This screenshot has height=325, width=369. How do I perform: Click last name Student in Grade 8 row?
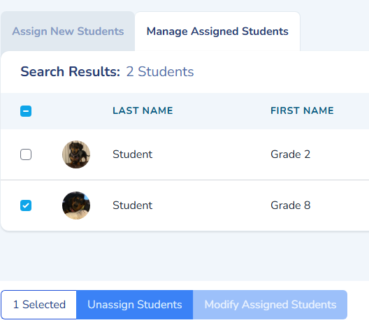coord(133,205)
